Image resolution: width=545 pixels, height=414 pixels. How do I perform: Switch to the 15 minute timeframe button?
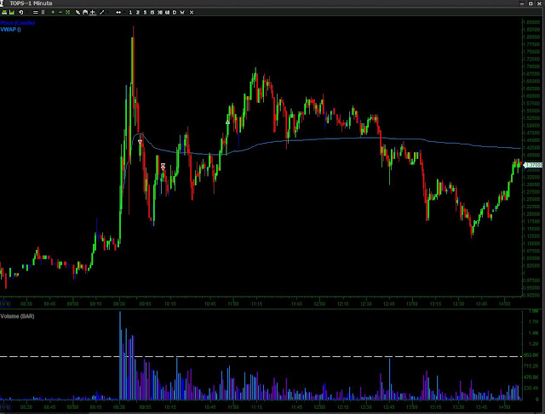152,12
